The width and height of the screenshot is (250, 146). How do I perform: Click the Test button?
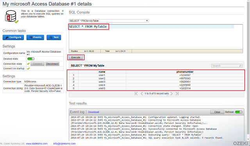point(54,37)
